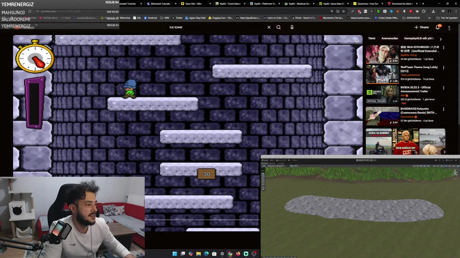This screenshot has height=258, width=460.
Task: Show more filter chips with the right chevron
Action: coord(441,39)
